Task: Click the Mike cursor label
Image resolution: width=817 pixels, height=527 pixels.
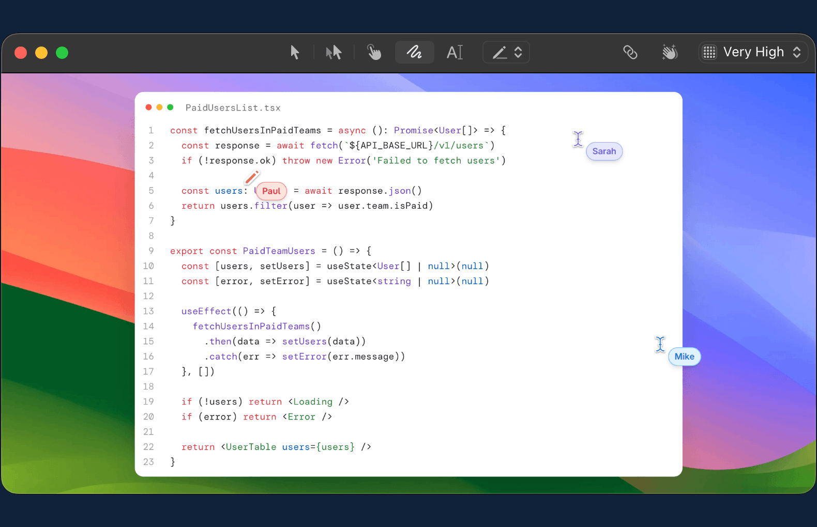Action: pyautogui.click(x=684, y=357)
